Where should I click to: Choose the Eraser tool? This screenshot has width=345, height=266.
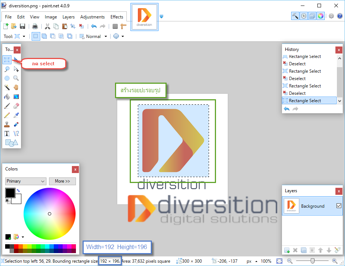click(16, 106)
